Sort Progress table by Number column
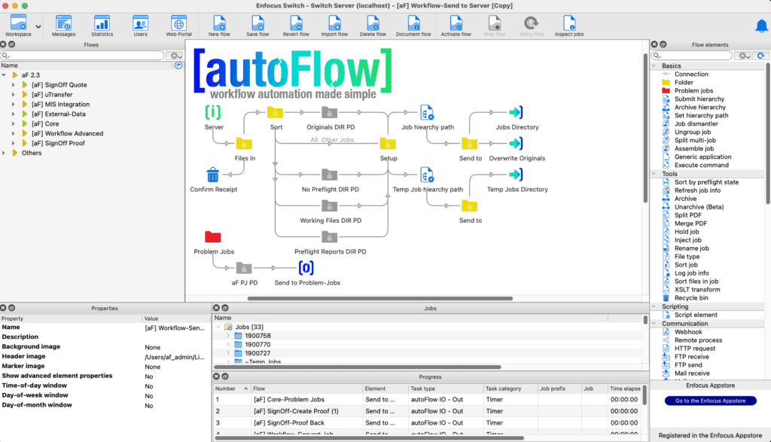The width and height of the screenshot is (771, 442). [x=232, y=389]
